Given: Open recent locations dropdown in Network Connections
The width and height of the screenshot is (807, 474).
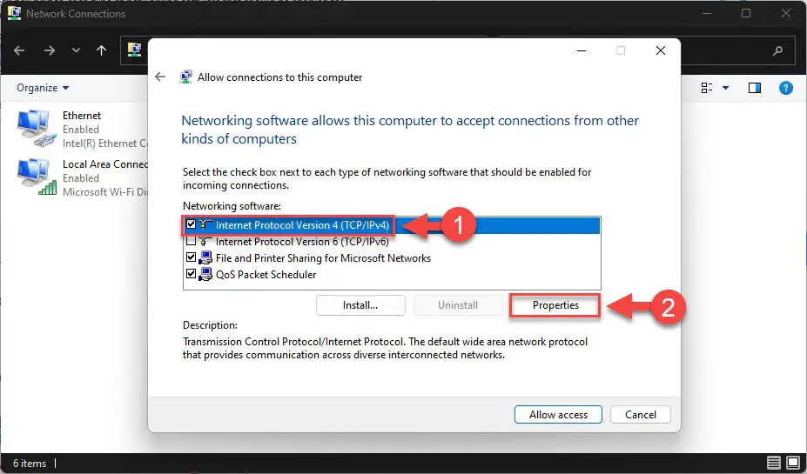Looking at the screenshot, I should pyautogui.click(x=76, y=50).
